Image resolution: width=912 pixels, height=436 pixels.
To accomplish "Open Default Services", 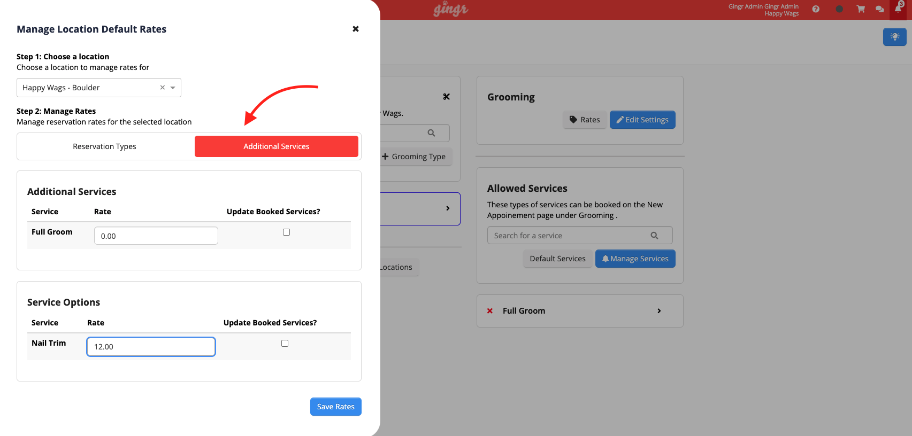I will [558, 259].
